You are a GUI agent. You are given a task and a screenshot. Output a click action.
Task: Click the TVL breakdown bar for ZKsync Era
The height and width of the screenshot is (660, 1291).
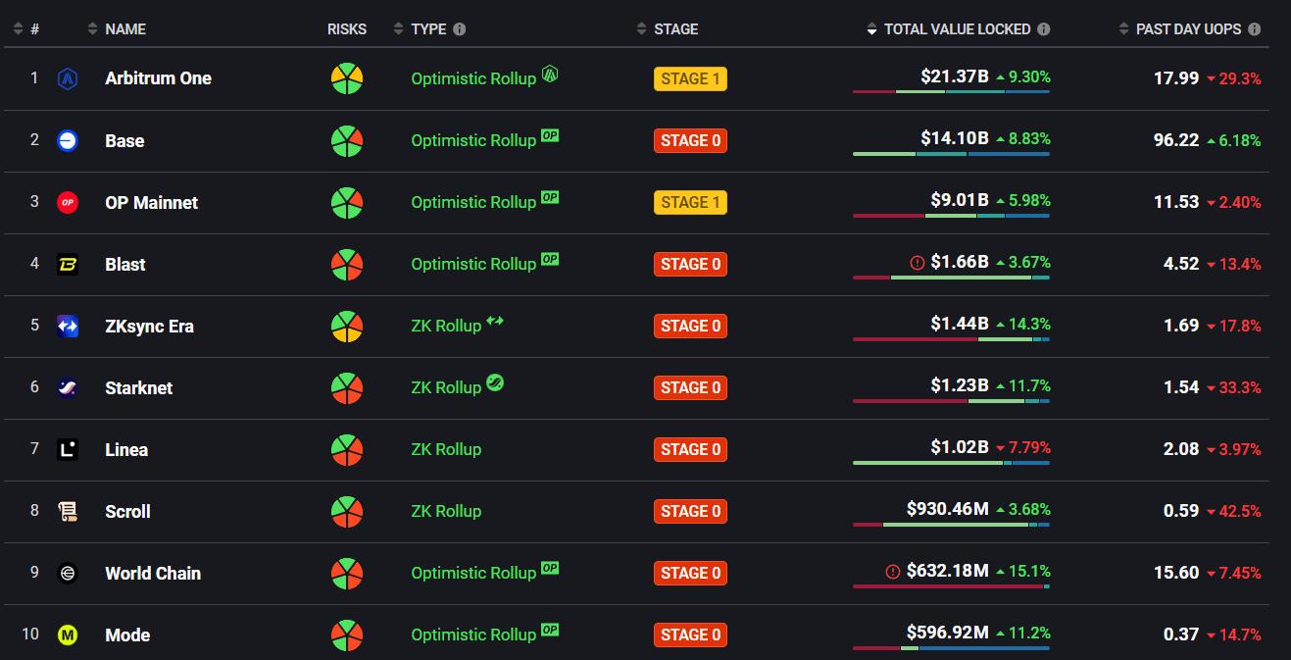pos(951,339)
